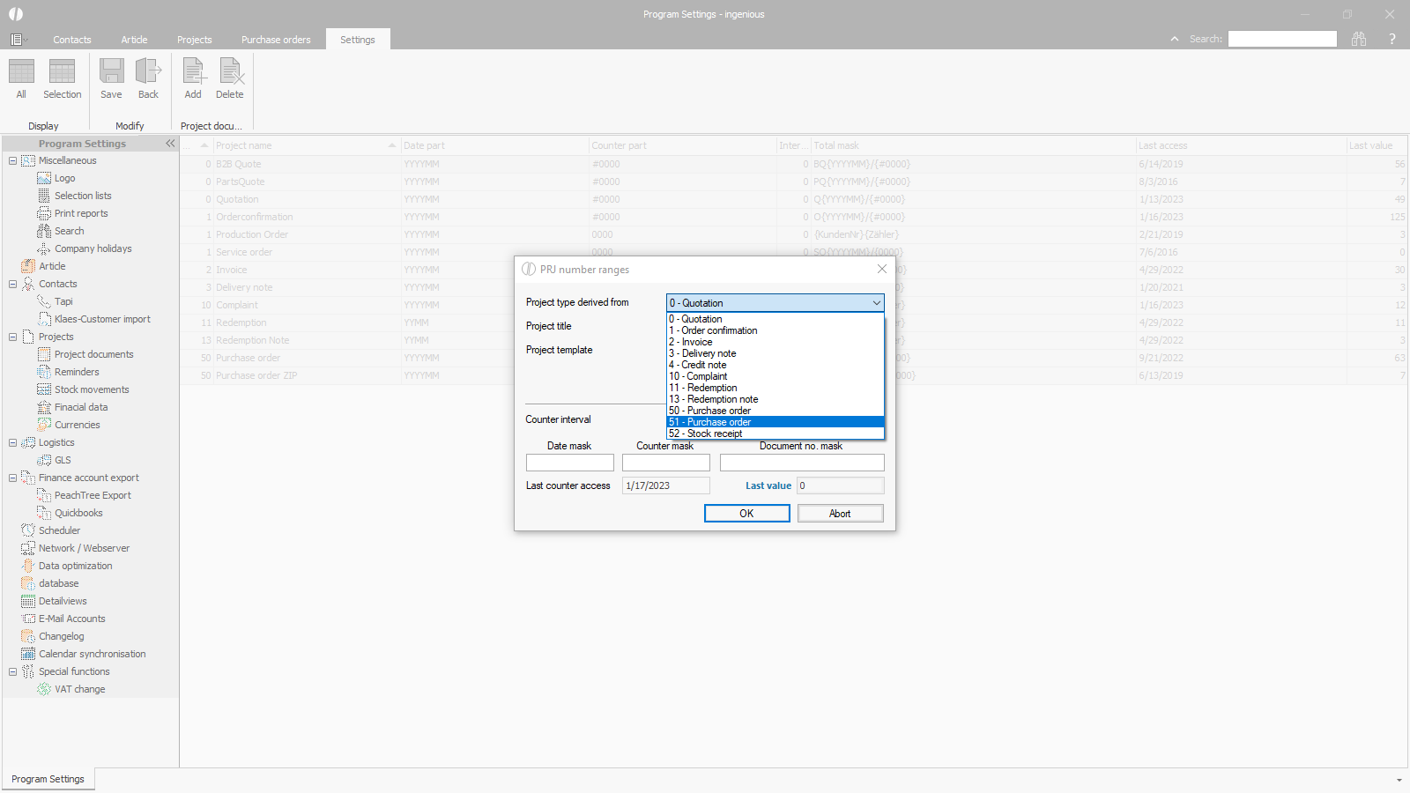Viewport: 1410px width, 793px height.
Task: Click the Abort button
Action: coord(840,514)
